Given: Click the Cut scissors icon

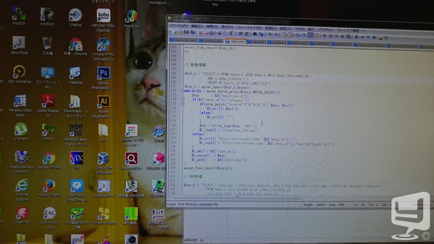Looking at the screenshot, I should pyautogui.click(x=219, y=33).
